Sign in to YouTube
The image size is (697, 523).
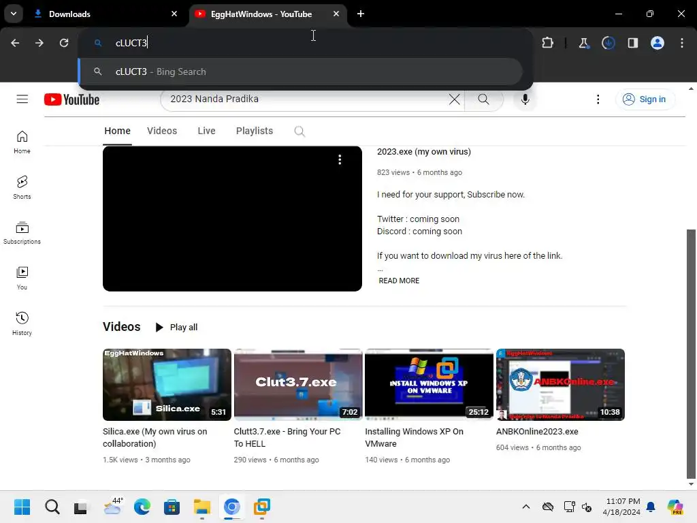[x=645, y=99]
